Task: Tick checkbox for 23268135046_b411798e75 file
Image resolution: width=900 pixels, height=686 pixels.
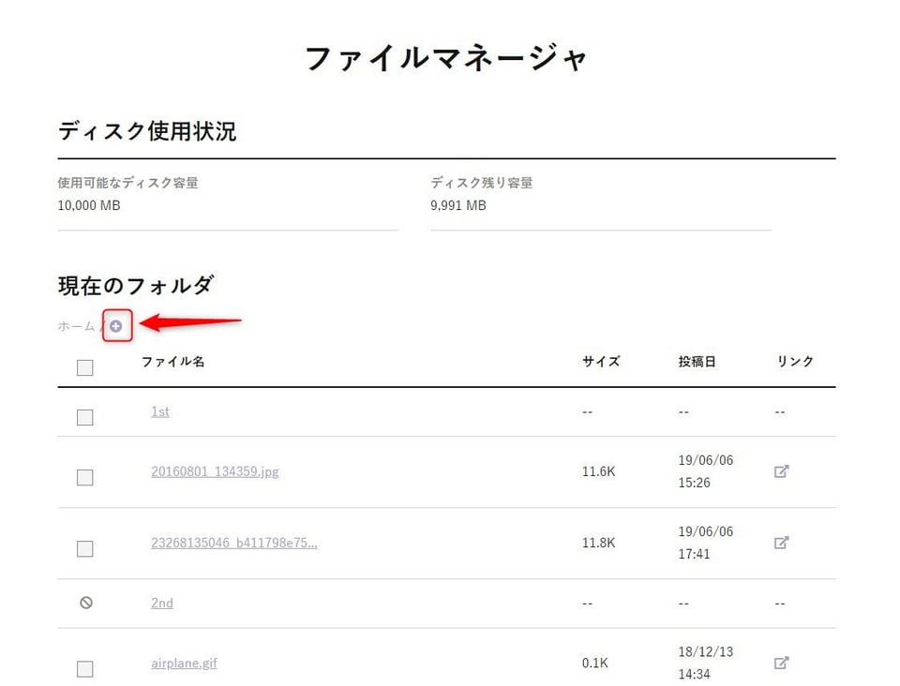Action: 85,548
